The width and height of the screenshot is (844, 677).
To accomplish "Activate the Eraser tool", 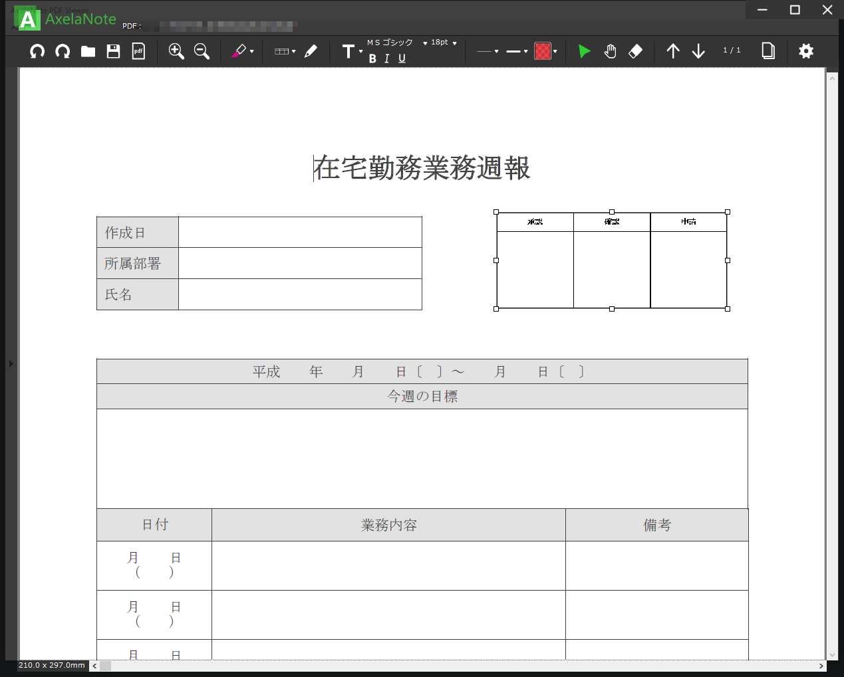I will click(x=635, y=50).
